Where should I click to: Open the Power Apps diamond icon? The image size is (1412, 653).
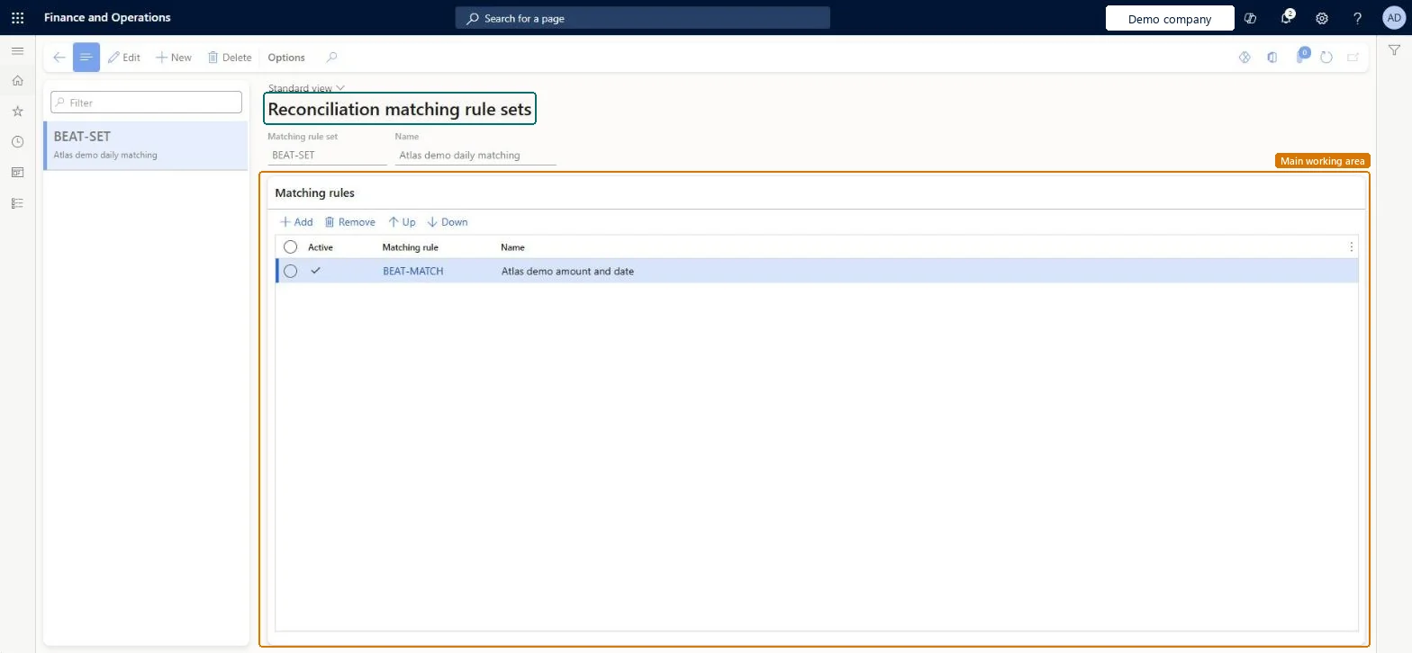(x=1245, y=58)
